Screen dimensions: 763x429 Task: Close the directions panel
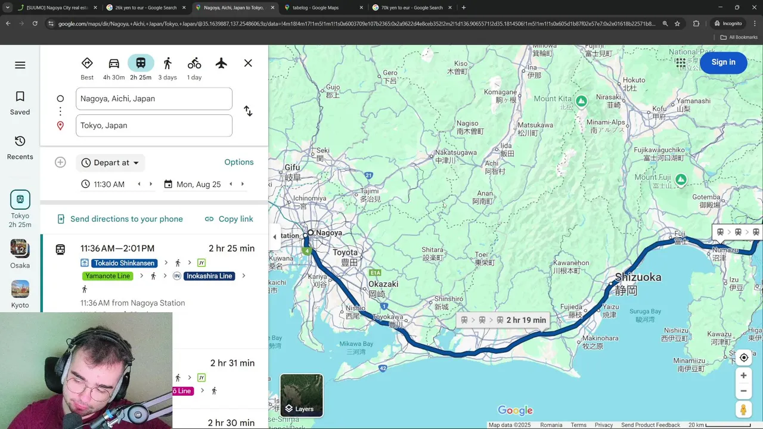248,63
